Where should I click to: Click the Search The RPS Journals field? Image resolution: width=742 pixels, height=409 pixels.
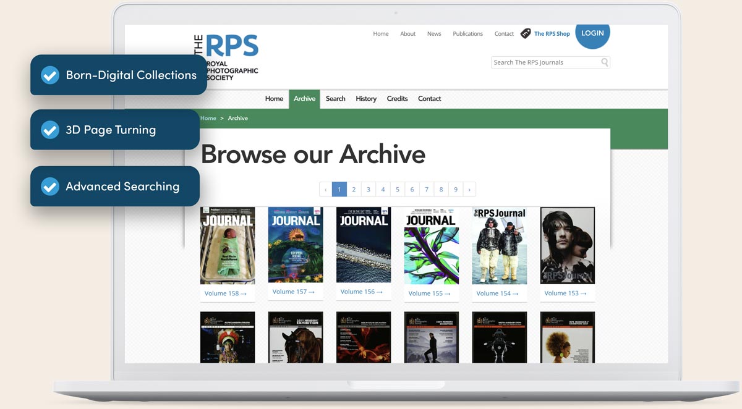544,62
